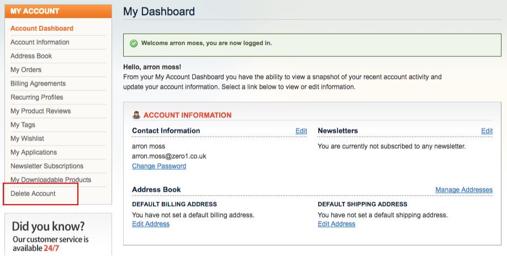
Task: Edit Contact Information link
Action: pos(301,131)
